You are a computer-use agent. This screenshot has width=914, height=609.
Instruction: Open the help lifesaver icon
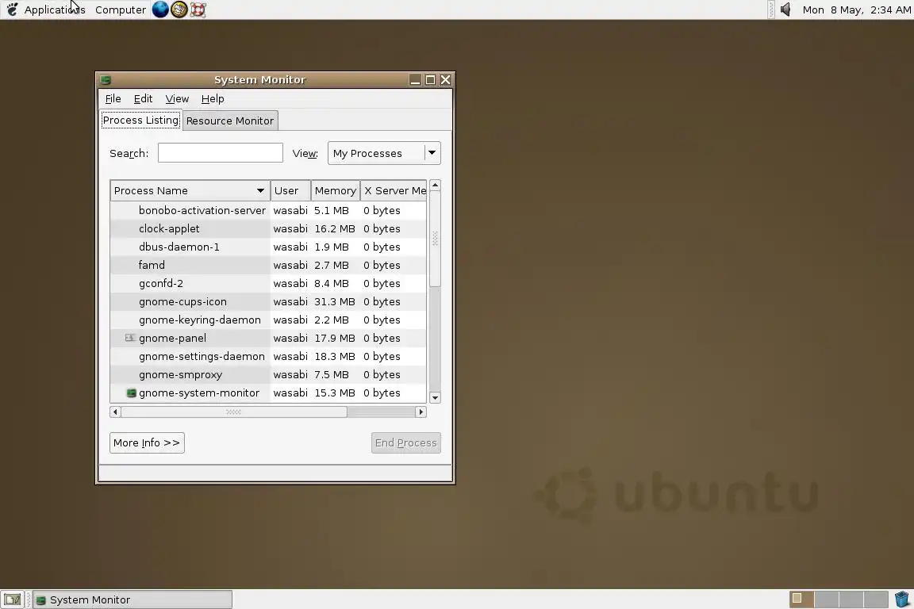(198, 10)
